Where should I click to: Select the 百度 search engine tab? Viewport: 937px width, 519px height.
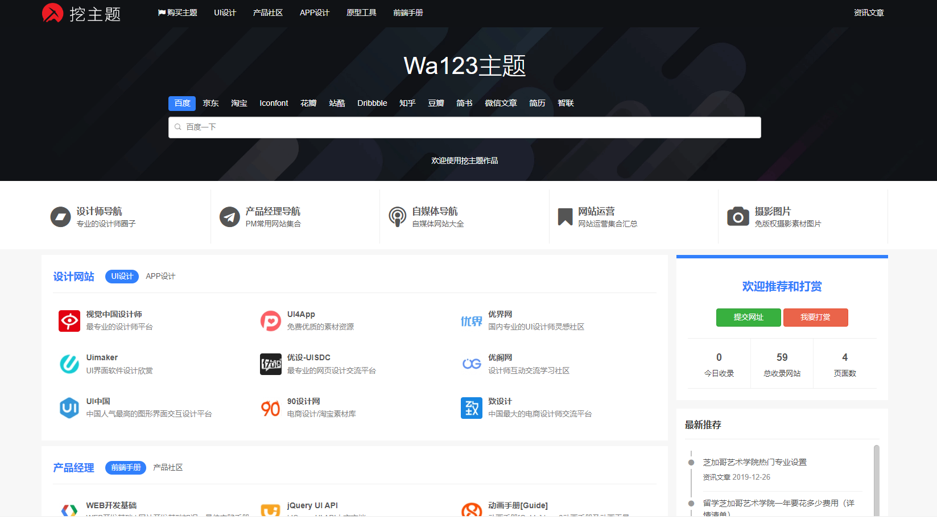(182, 103)
